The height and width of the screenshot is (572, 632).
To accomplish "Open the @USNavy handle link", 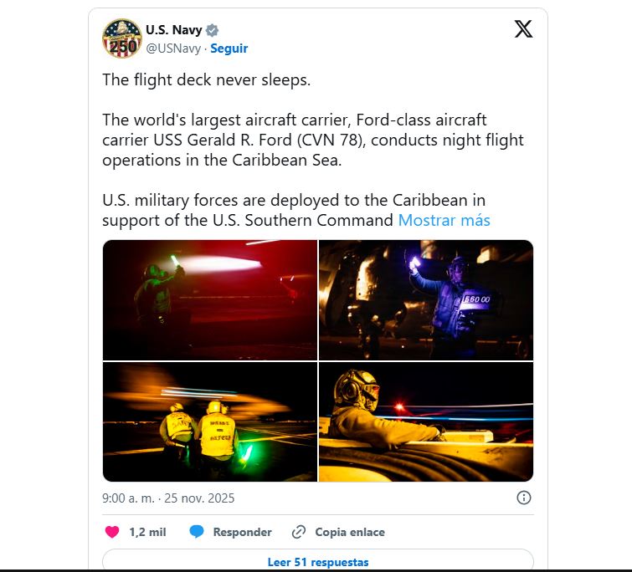I will tap(173, 49).
